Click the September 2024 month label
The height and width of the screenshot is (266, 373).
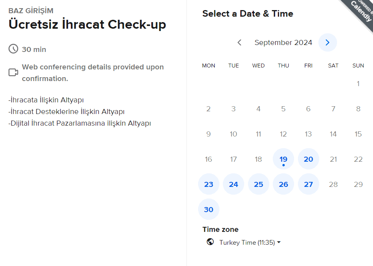point(283,43)
